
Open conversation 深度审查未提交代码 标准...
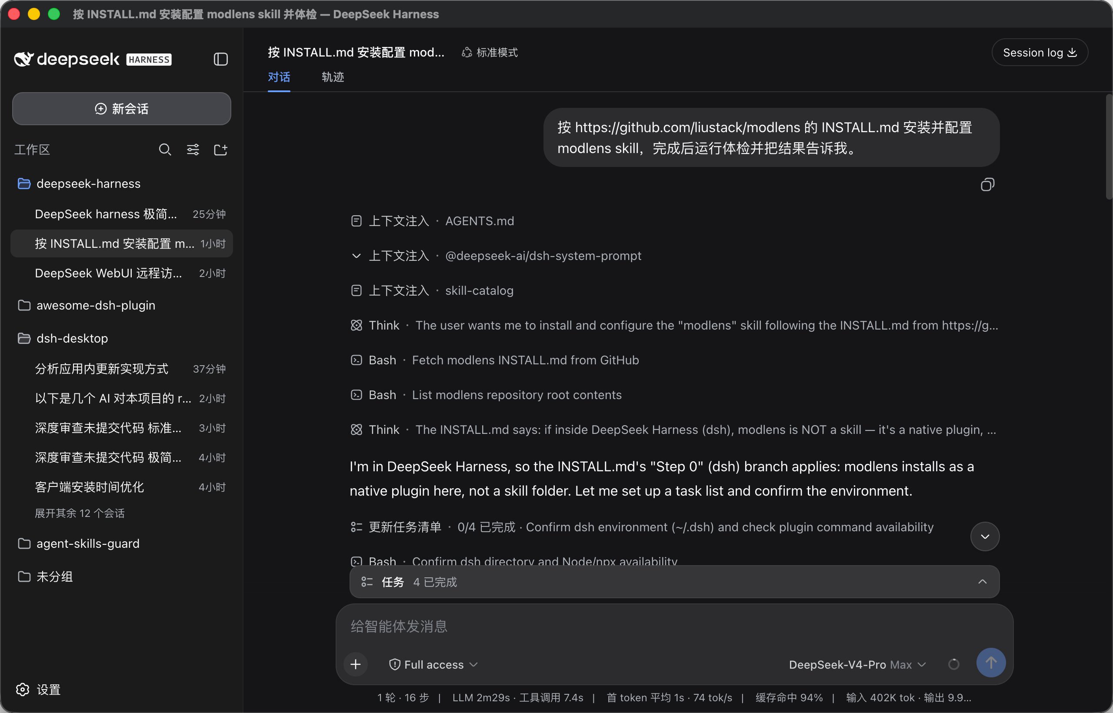(x=121, y=428)
